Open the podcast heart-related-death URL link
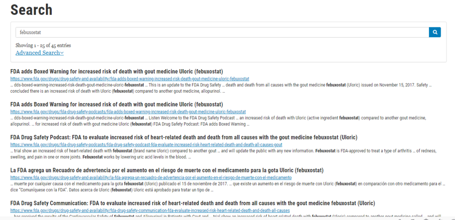Viewport: 455px width, 220px height. tap(146, 145)
